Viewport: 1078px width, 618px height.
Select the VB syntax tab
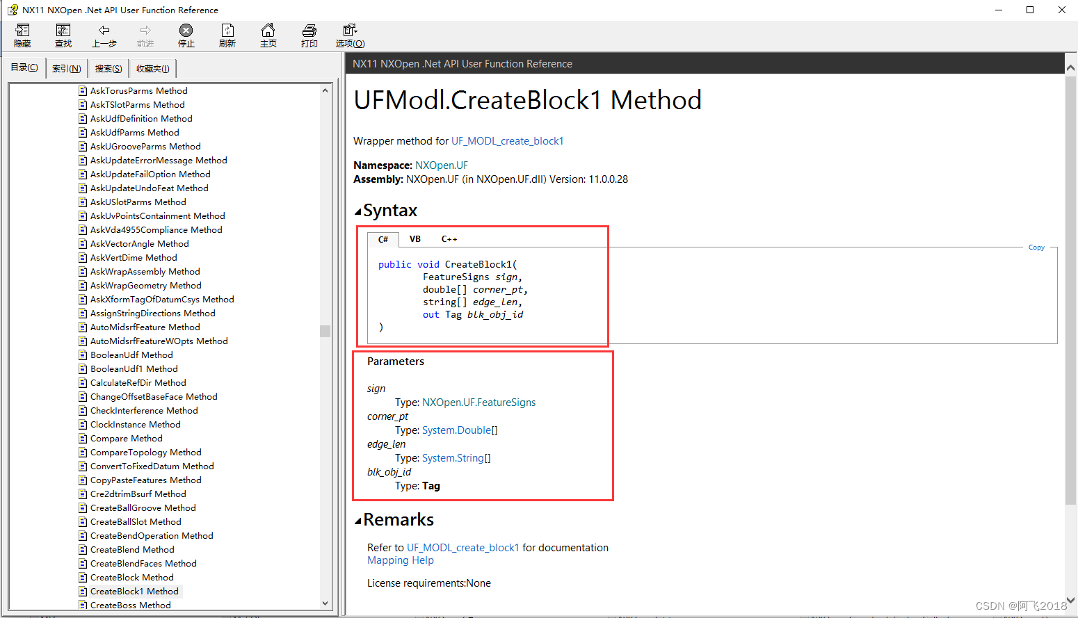coord(415,239)
